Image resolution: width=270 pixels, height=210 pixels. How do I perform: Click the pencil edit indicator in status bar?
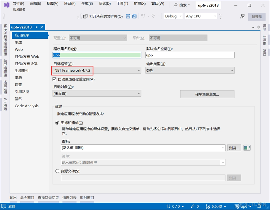coord(193,206)
